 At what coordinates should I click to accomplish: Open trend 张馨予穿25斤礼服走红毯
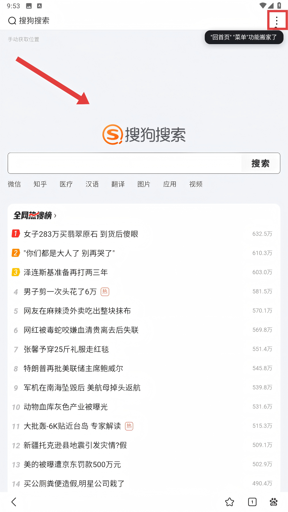(x=66, y=349)
